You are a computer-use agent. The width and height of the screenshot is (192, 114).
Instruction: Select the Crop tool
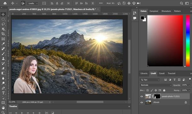tap(3, 34)
